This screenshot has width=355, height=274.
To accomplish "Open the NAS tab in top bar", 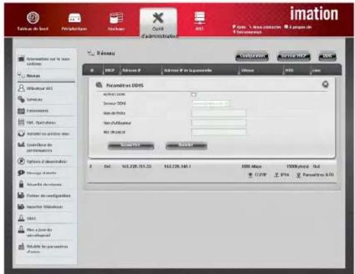I will click(199, 21).
